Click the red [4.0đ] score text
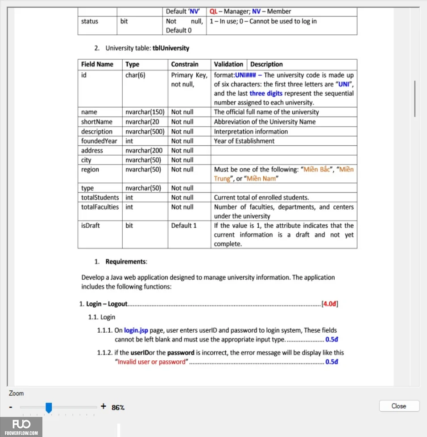The width and height of the screenshot is (427, 437). coord(330,304)
